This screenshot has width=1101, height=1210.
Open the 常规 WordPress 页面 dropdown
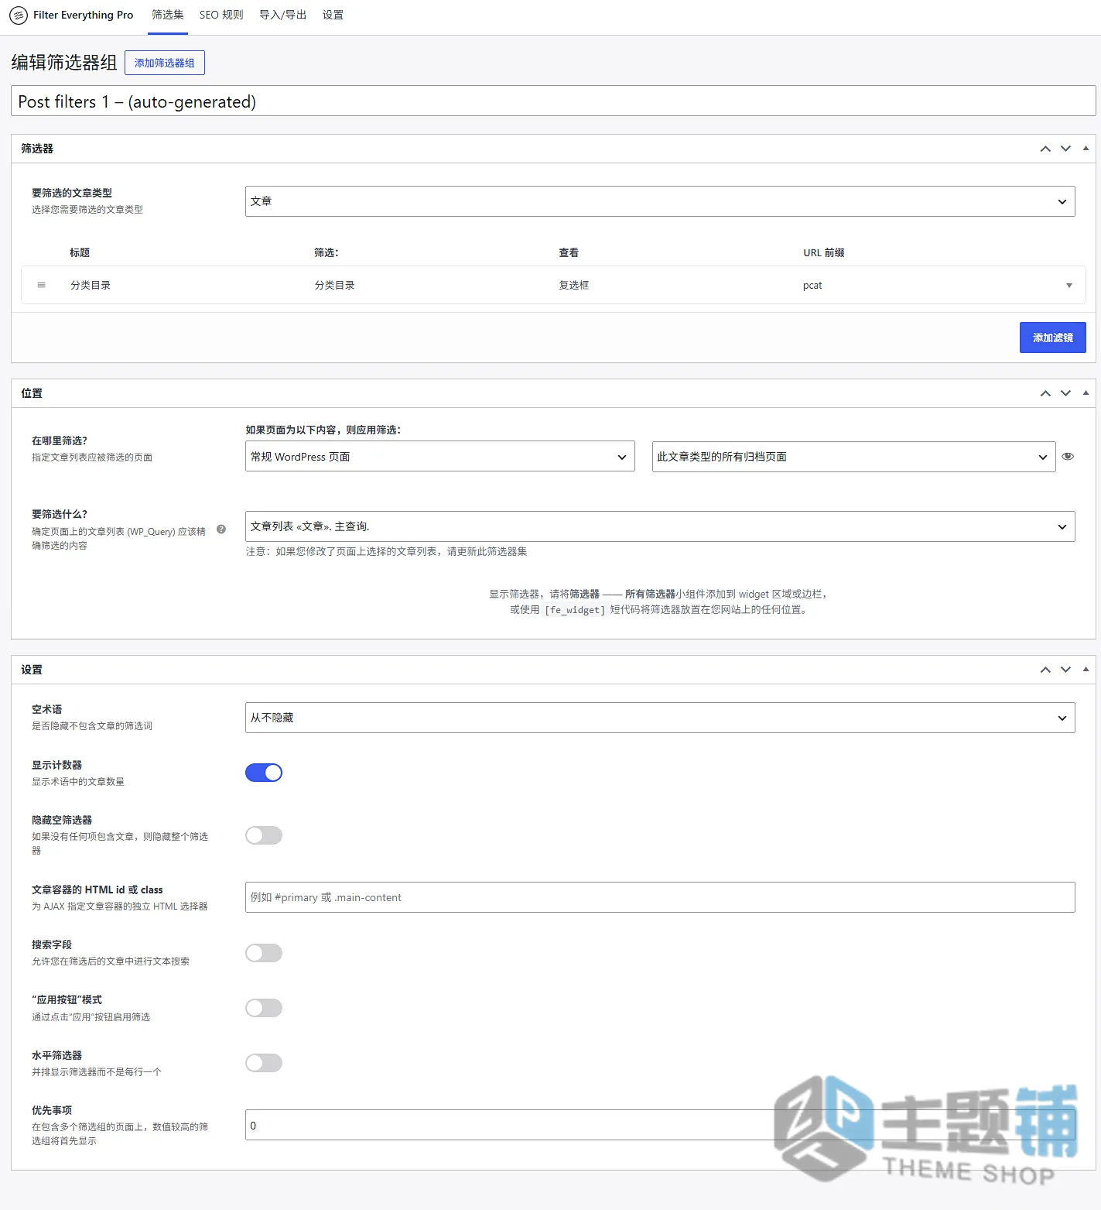coord(439,457)
